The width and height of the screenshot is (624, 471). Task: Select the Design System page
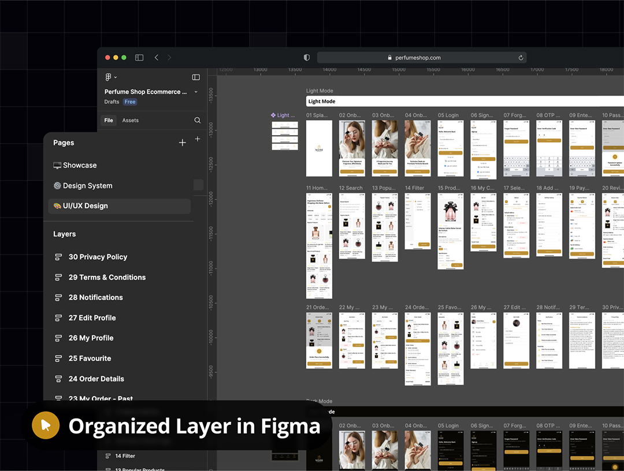tap(87, 186)
